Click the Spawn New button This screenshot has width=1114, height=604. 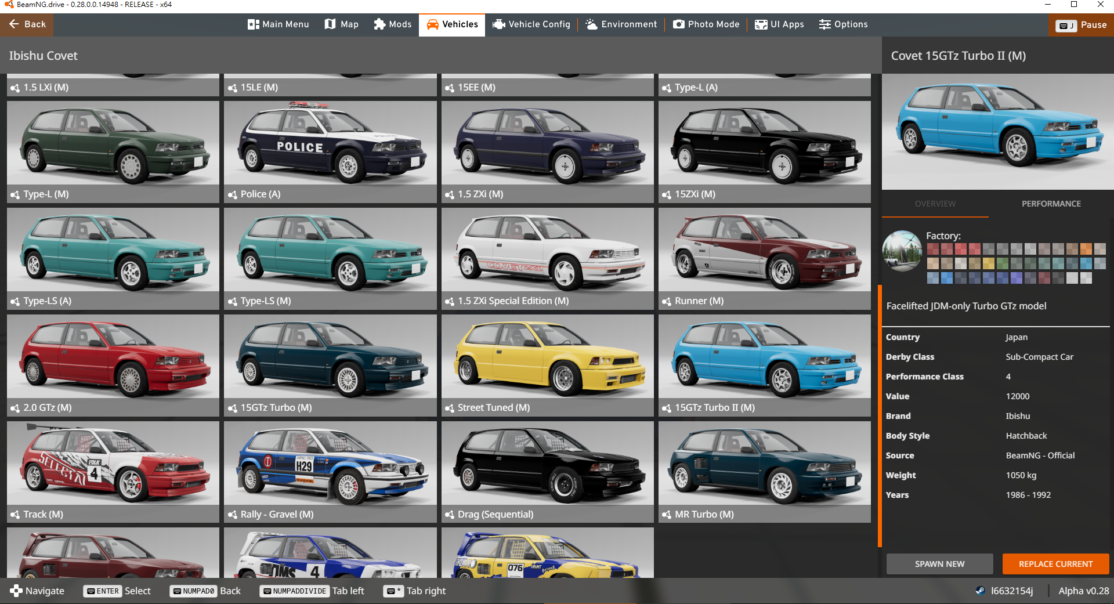(x=939, y=564)
